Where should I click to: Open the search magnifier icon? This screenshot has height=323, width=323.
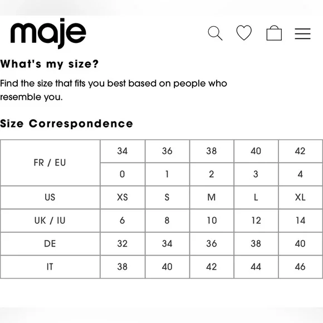pyautogui.click(x=215, y=33)
